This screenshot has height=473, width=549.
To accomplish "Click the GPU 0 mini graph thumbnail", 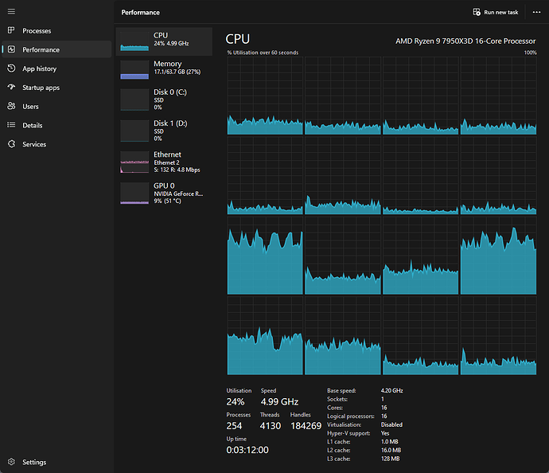I will 134,193.
